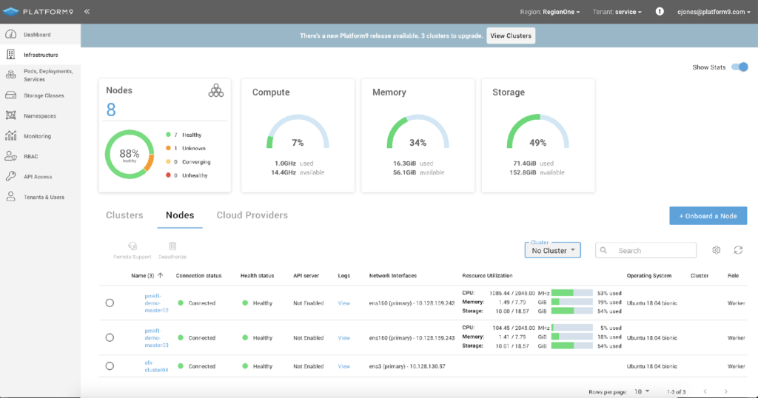The width and height of the screenshot is (758, 398).
Task: Open the table settings gear icon
Action: [x=717, y=250]
